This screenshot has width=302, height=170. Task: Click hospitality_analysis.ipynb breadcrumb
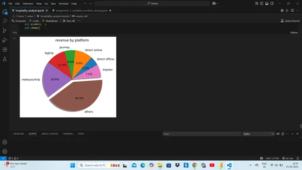[x=54, y=16]
